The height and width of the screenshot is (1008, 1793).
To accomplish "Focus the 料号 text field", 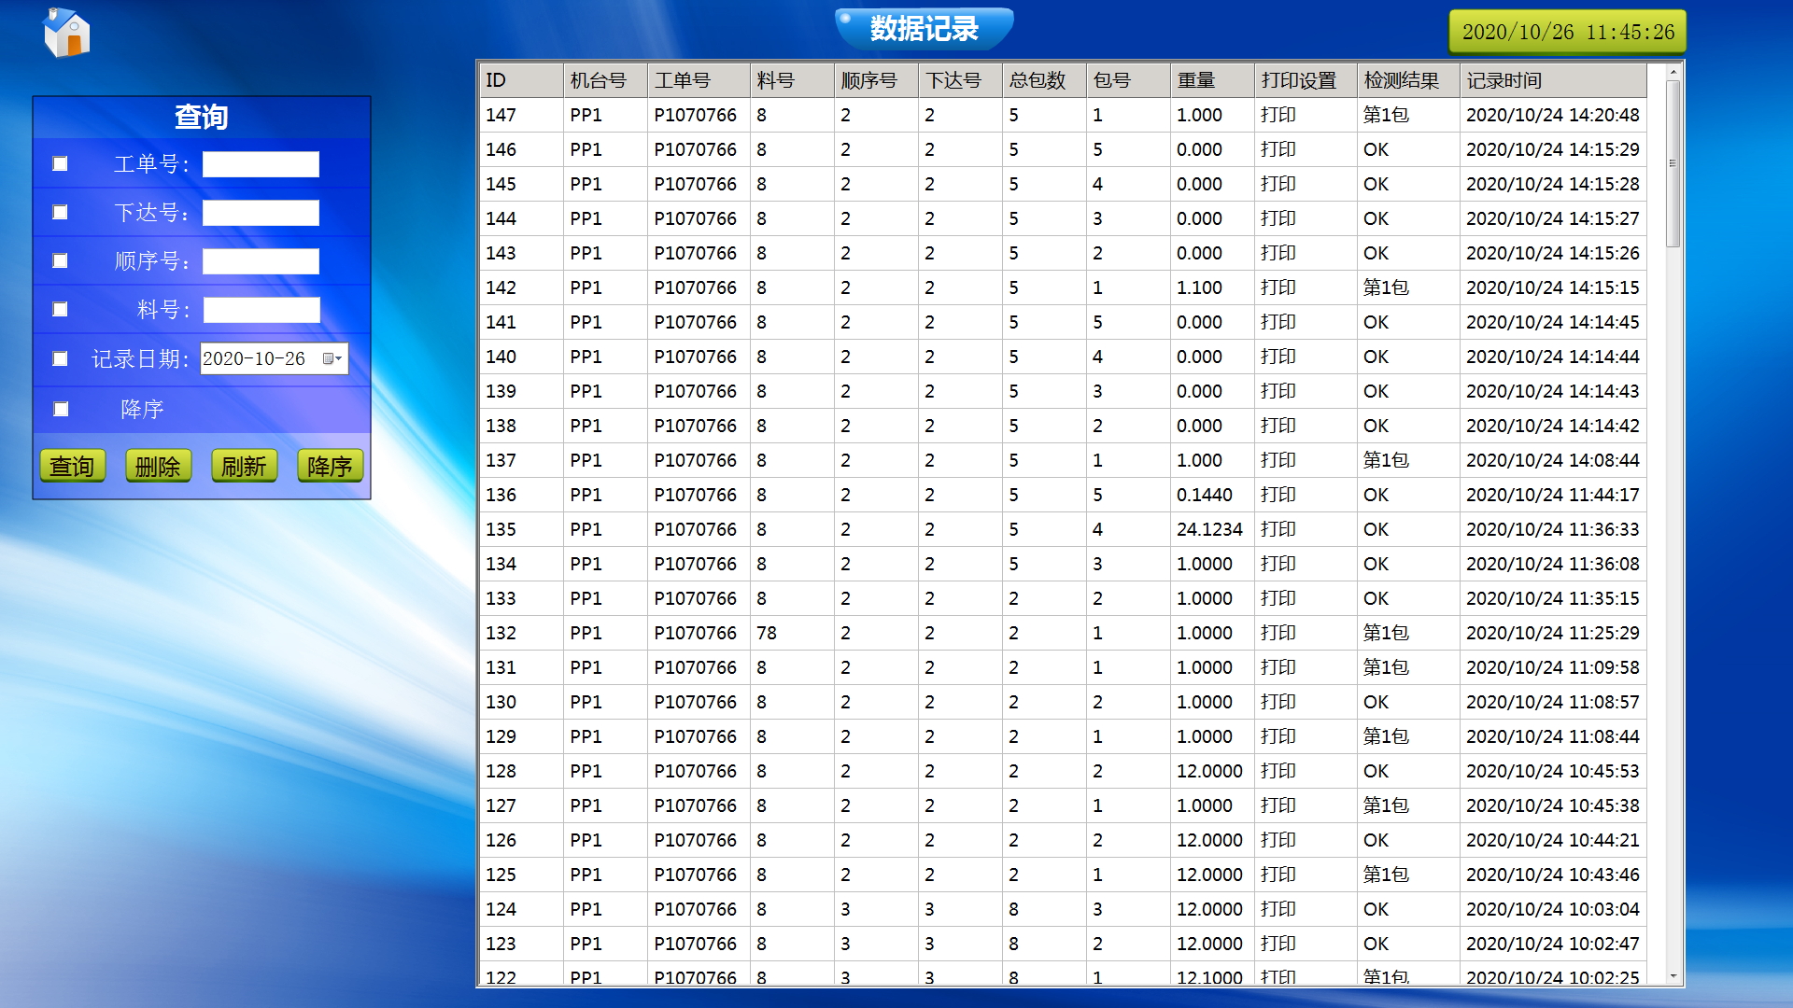I will (x=261, y=310).
